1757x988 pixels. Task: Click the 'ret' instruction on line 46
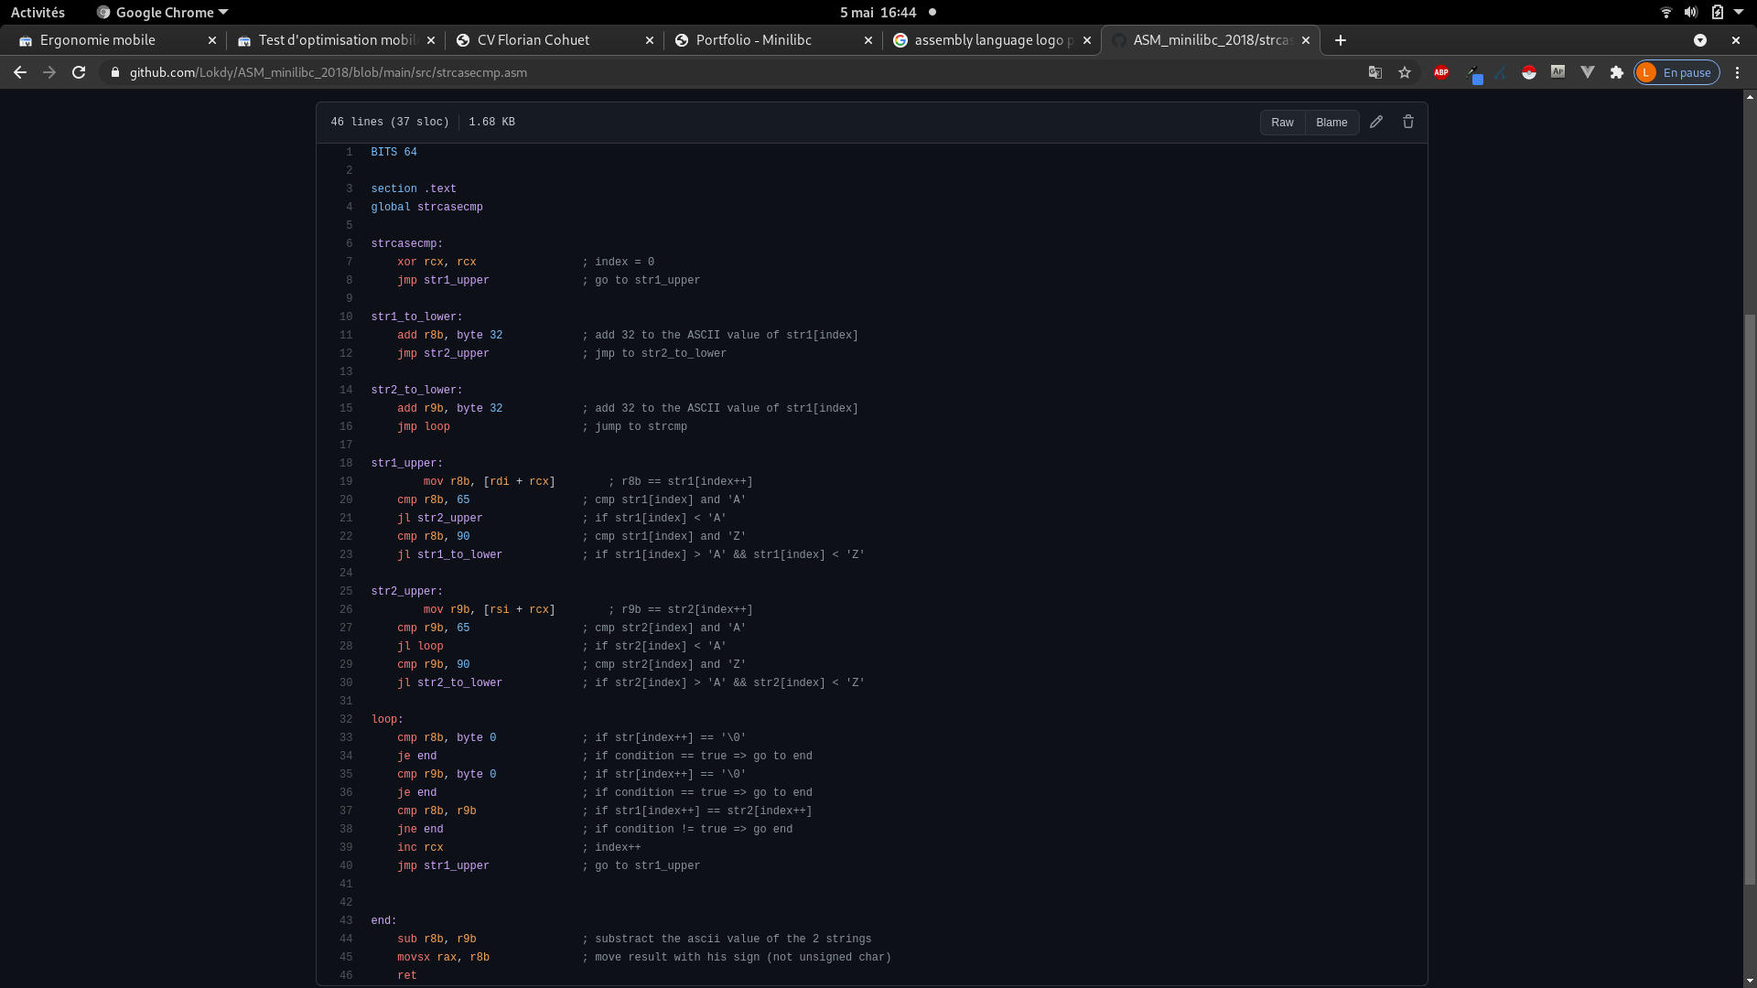coord(407,975)
